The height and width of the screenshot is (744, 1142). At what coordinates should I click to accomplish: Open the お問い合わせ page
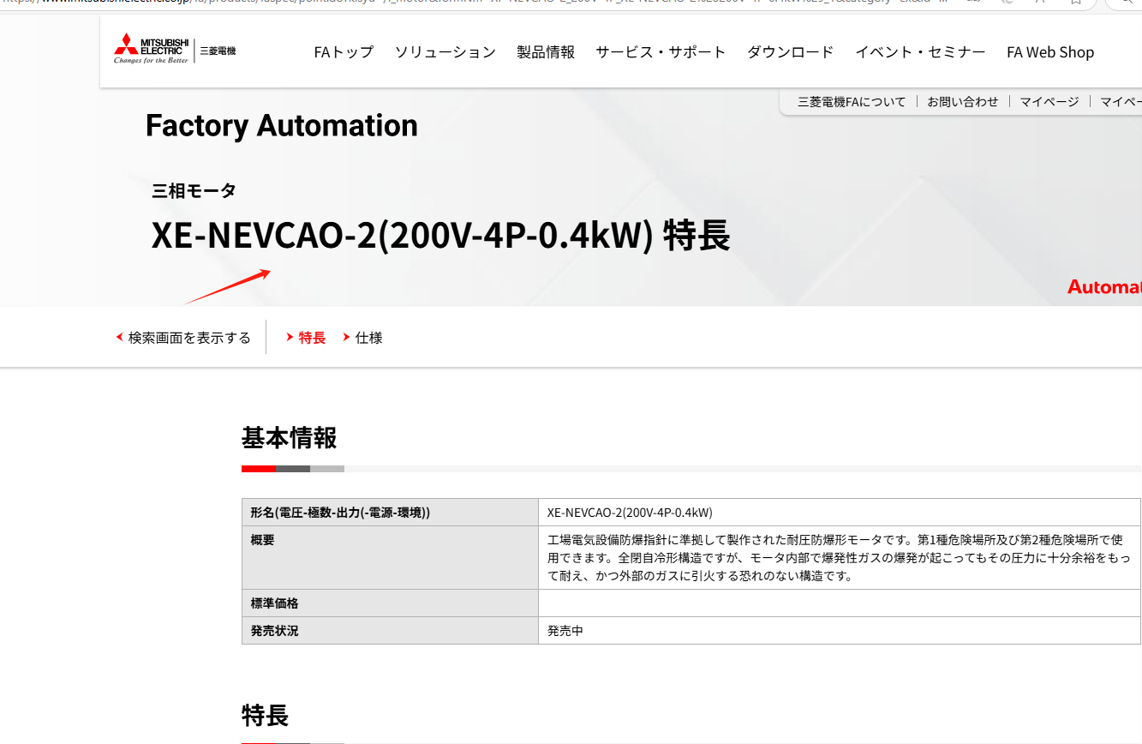coord(962,100)
